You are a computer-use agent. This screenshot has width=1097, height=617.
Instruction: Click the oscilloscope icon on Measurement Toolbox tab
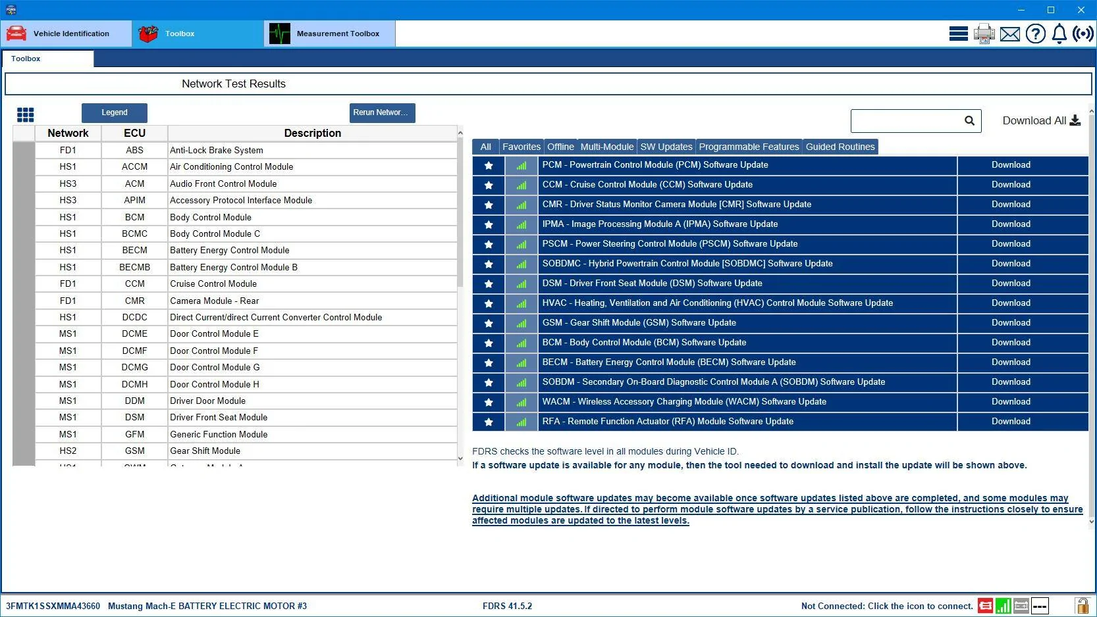pos(280,34)
